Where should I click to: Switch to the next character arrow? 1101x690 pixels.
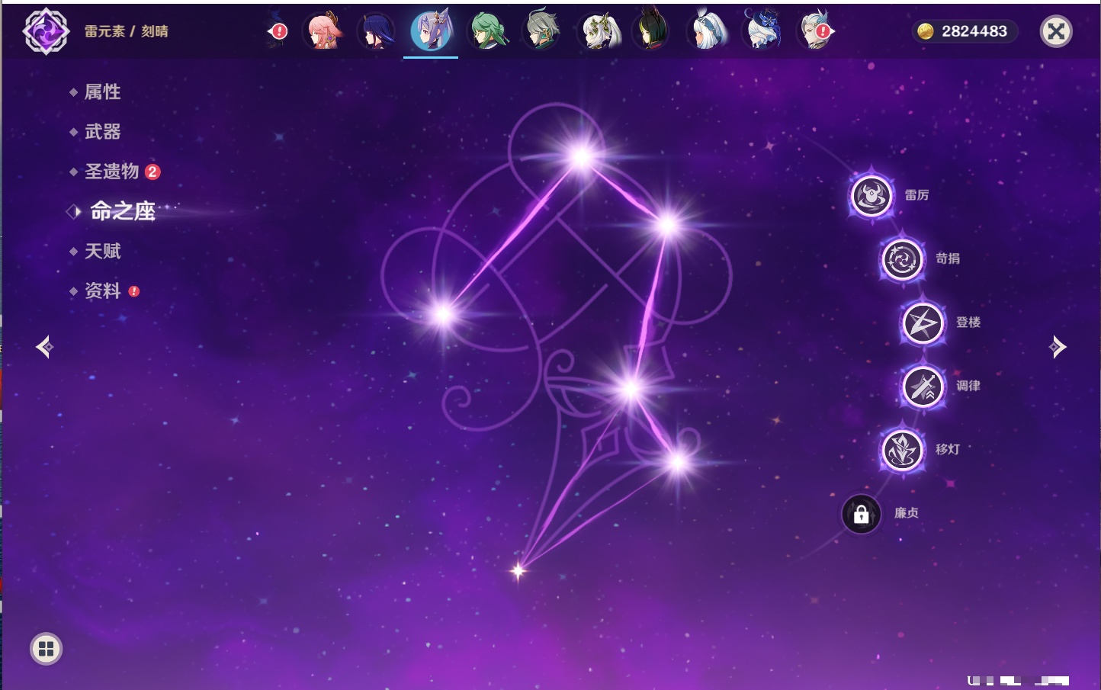[1058, 347]
